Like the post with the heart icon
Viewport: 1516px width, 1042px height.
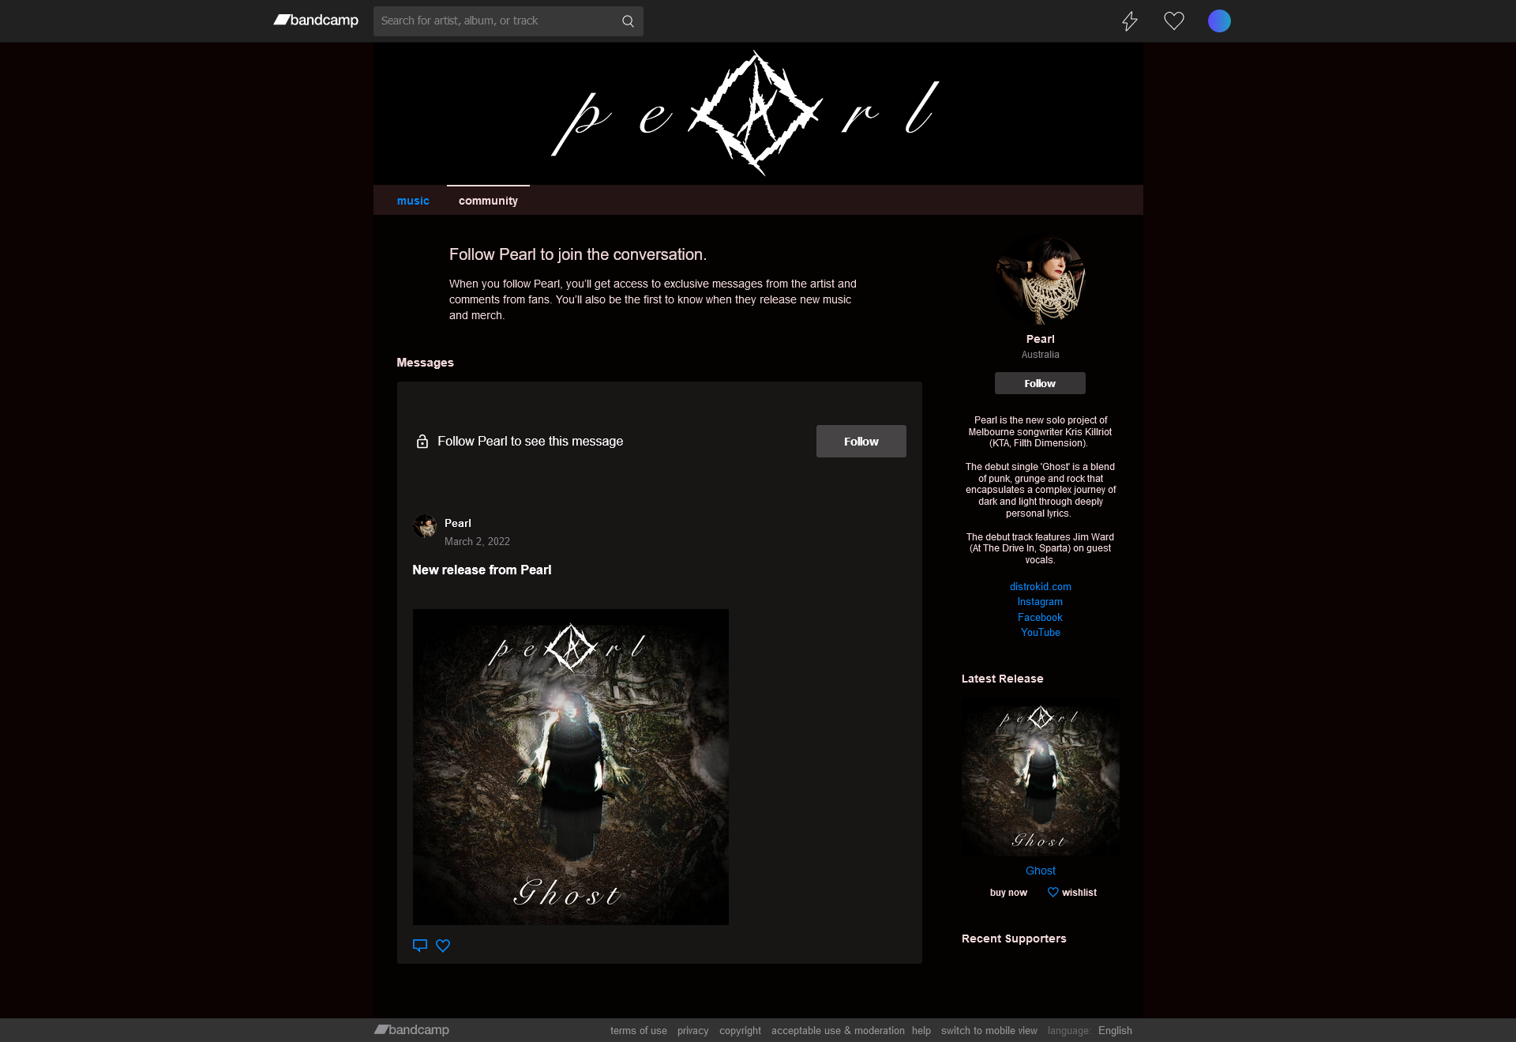443,946
